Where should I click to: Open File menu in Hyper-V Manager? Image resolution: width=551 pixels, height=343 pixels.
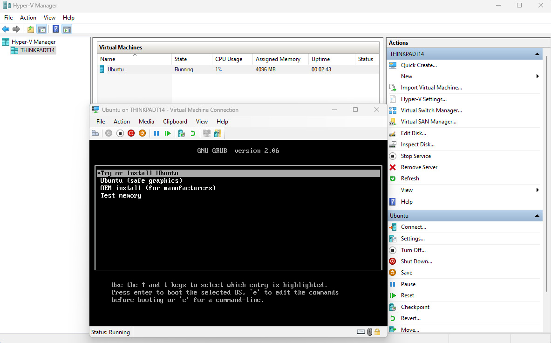tap(8, 18)
